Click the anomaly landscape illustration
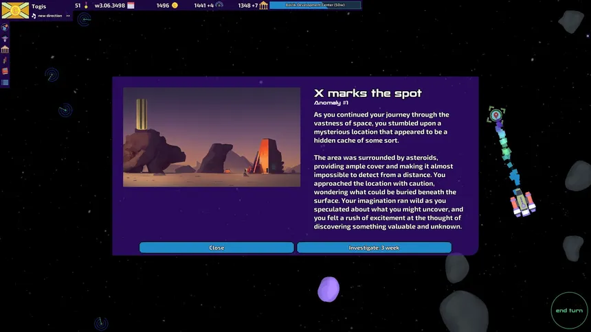 (x=212, y=137)
